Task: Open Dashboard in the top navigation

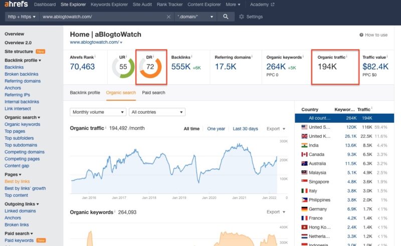Action: pyautogui.click(x=45, y=5)
